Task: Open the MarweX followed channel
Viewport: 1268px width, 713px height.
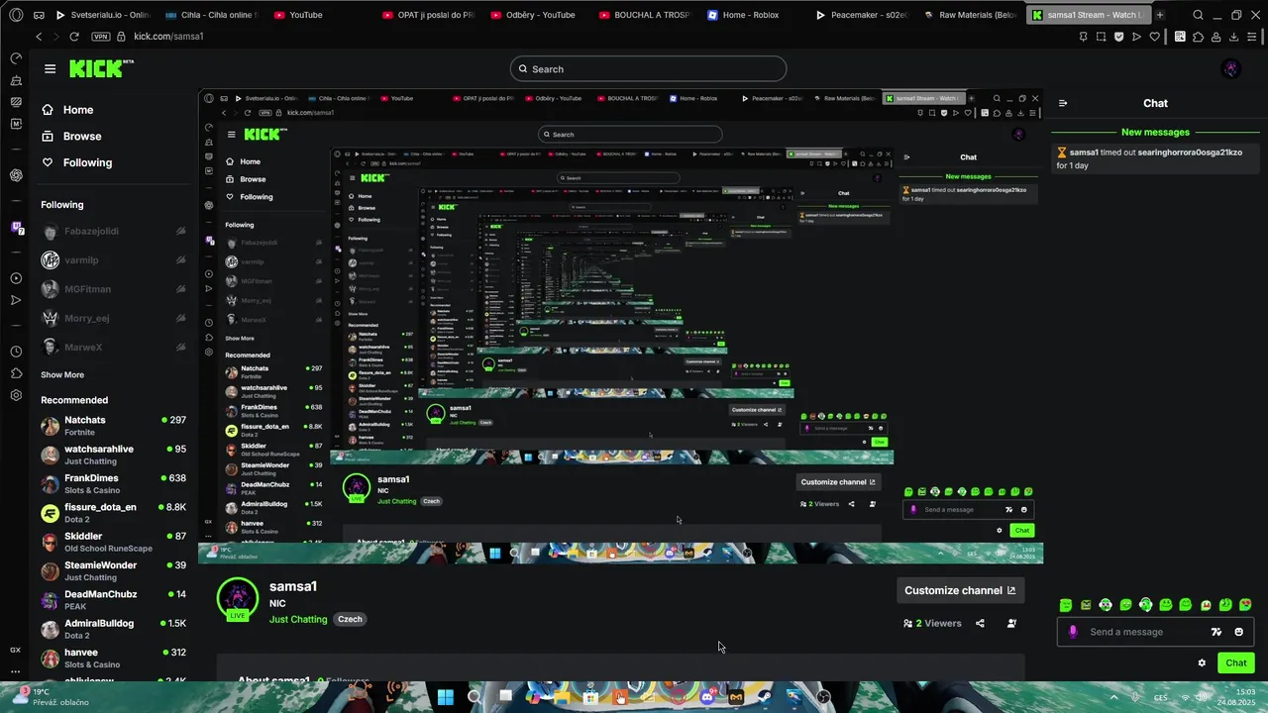Action: [x=113, y=348]
